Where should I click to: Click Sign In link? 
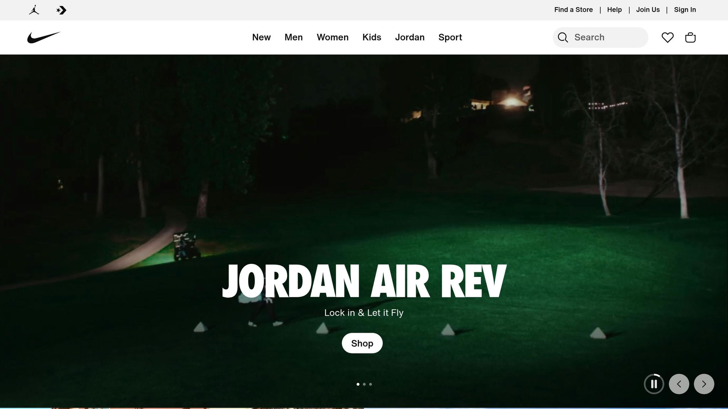[x=685, y=10]
